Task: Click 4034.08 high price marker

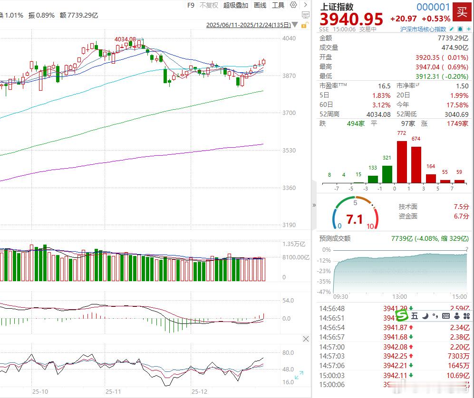Action: click(125, 39)
